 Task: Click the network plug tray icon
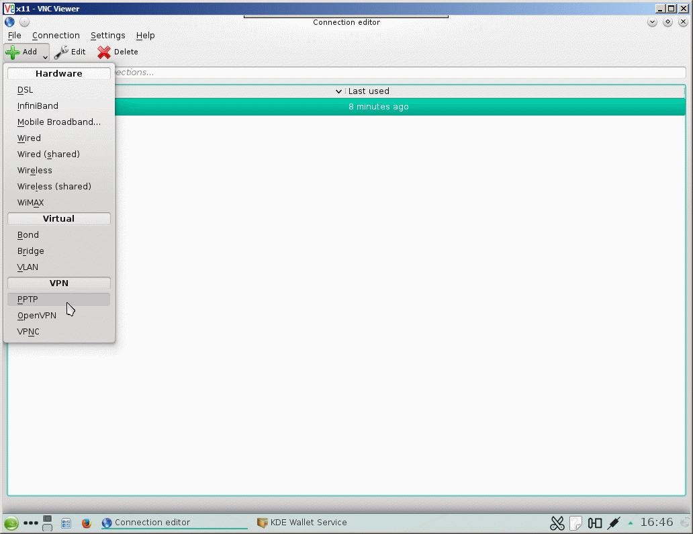[614, 523]
